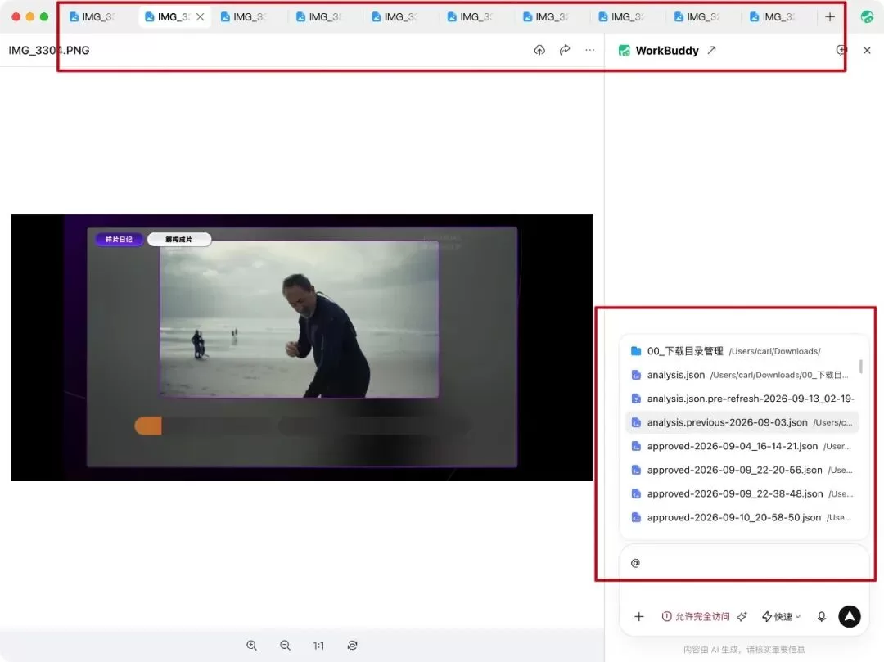Focus the chat input field containing @
The image size is (884, 662).
[744, 563]
